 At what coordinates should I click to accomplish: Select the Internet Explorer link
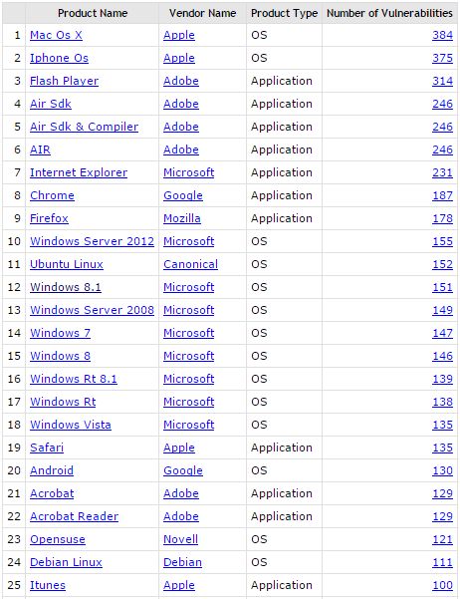click(79, 172)
